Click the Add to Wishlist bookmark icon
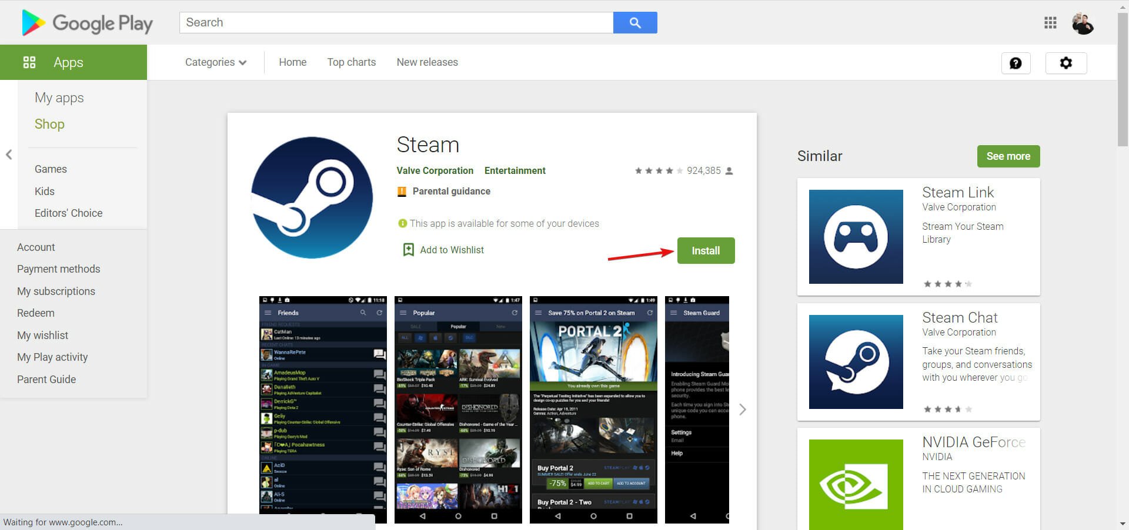This screenshot has height=530, width=1129. (408, 250)
